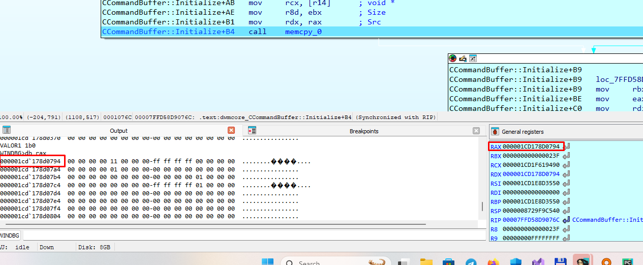Click the hex dump row 178d07a4

click(x=149, y=169)
